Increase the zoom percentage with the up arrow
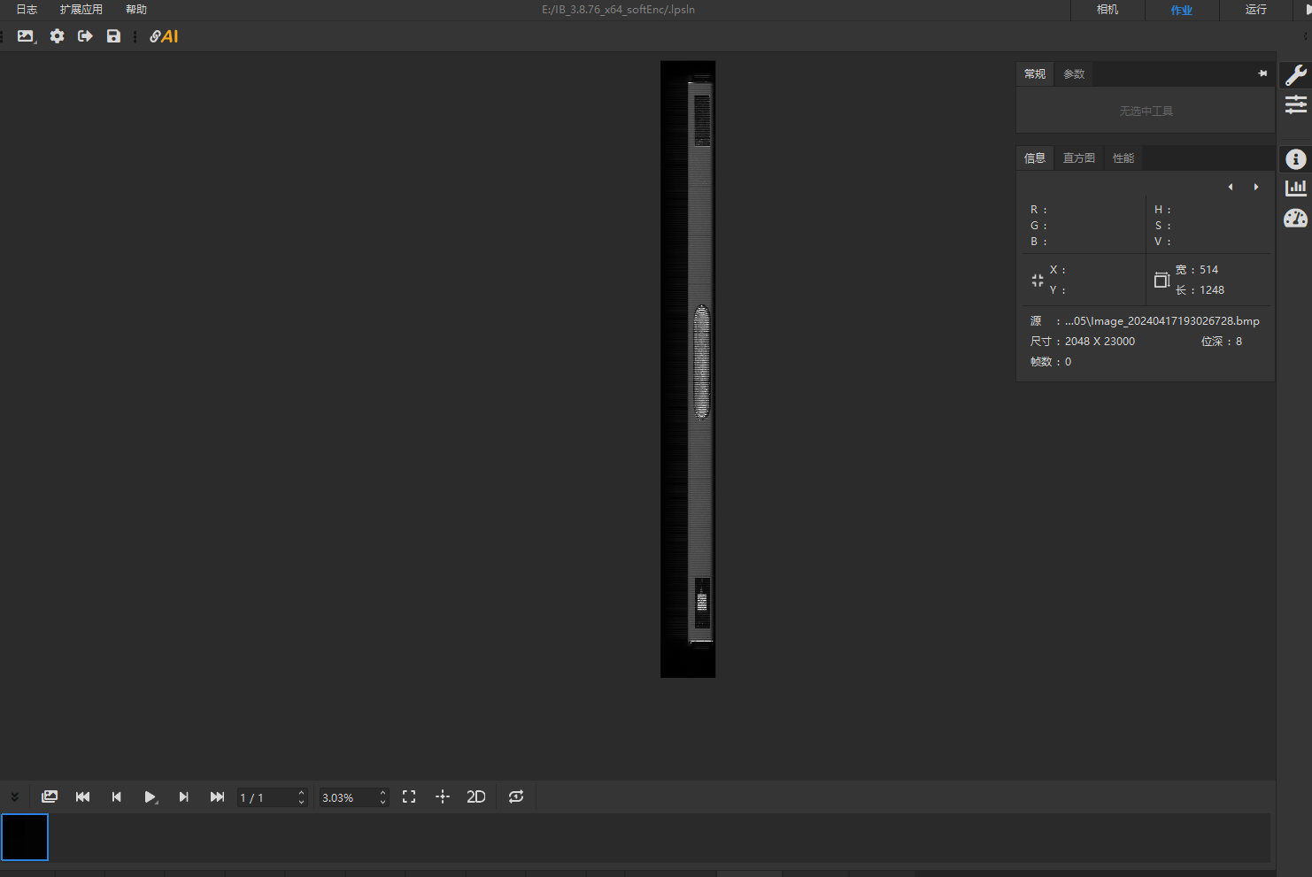The image size is (1312, 877). pos(382,793)
